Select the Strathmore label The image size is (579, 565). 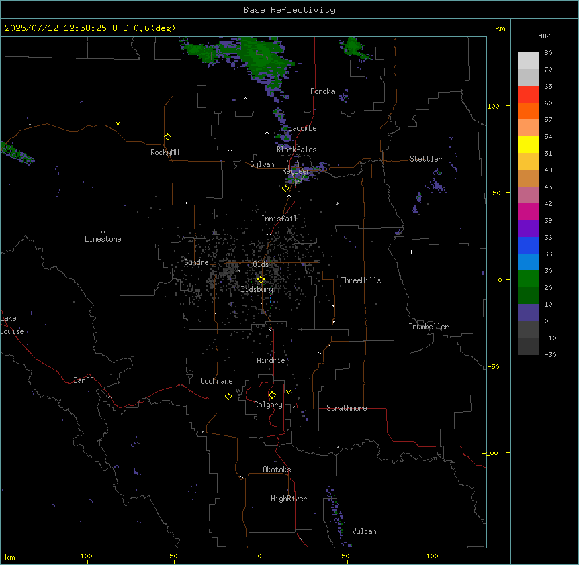(347, 408)
